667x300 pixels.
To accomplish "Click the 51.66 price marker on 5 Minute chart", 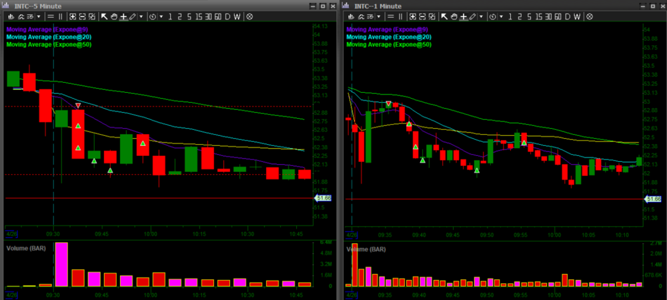I will [x=323, y=198].
